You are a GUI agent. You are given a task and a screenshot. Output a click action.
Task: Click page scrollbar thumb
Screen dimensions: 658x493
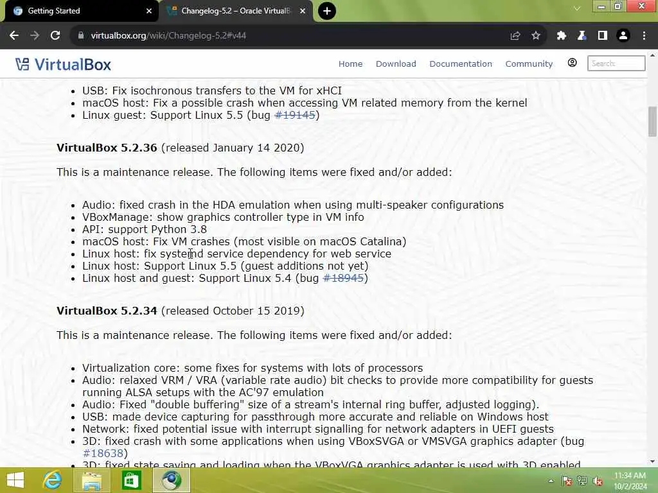point(652,121)
